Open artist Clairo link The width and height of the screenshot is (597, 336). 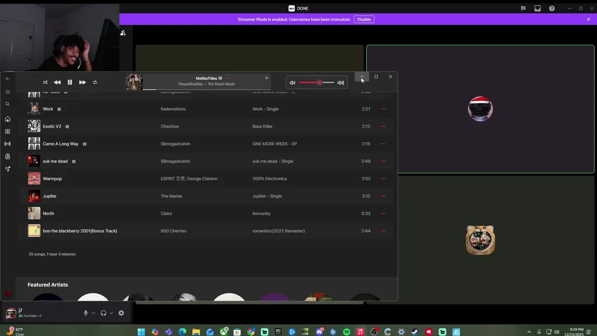click(166, 213)
